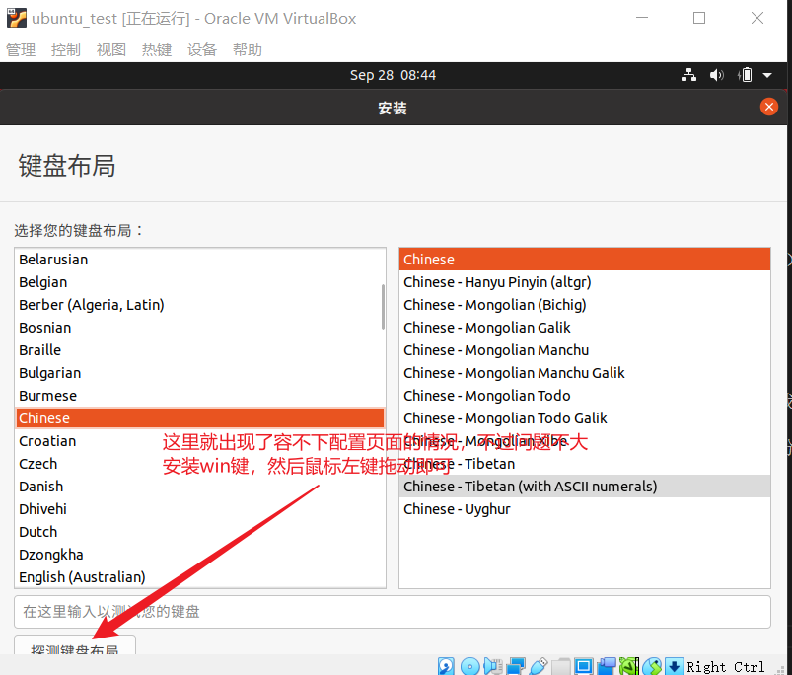Select Bosnian in the layout list
This screenshot has height=675, width=792.
click(x=200, y=328)
